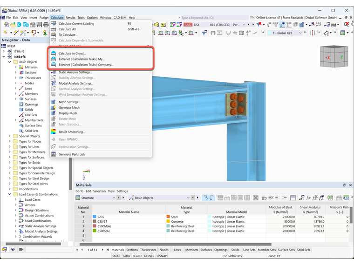Click the view orientation cube +X face

pyautogui.click(x=327, y=58)
